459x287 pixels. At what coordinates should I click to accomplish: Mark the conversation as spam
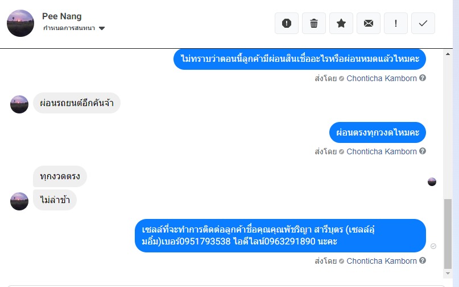point(287,23)
